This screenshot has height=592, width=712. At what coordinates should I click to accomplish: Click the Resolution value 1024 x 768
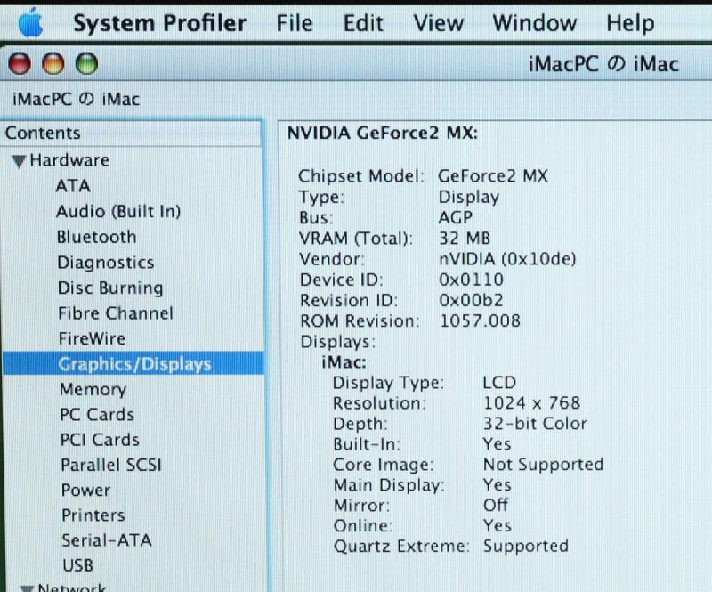pos(531,403)
